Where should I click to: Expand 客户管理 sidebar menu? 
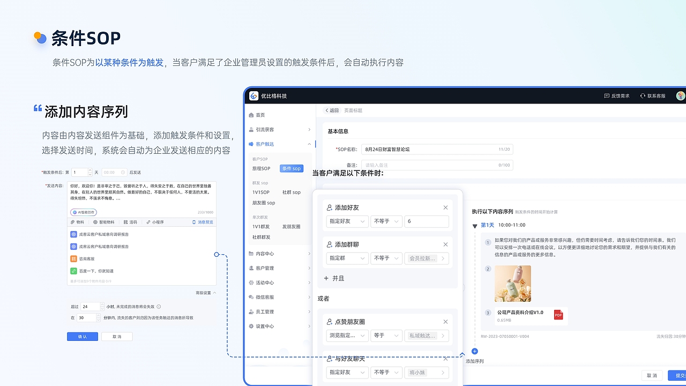(280, 268)
